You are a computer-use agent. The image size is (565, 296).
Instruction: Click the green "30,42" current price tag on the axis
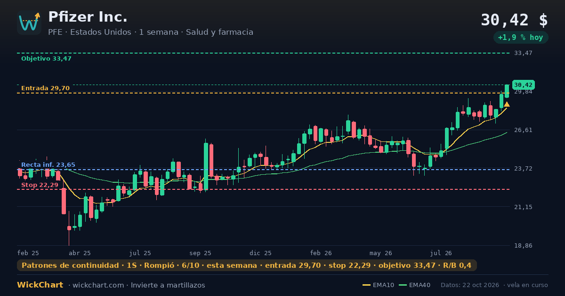click(x=523, y=85)
